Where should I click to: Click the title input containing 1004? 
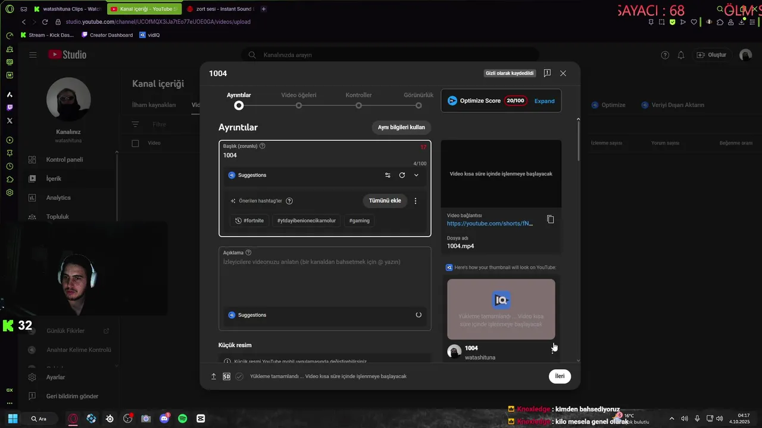point(324,155)
